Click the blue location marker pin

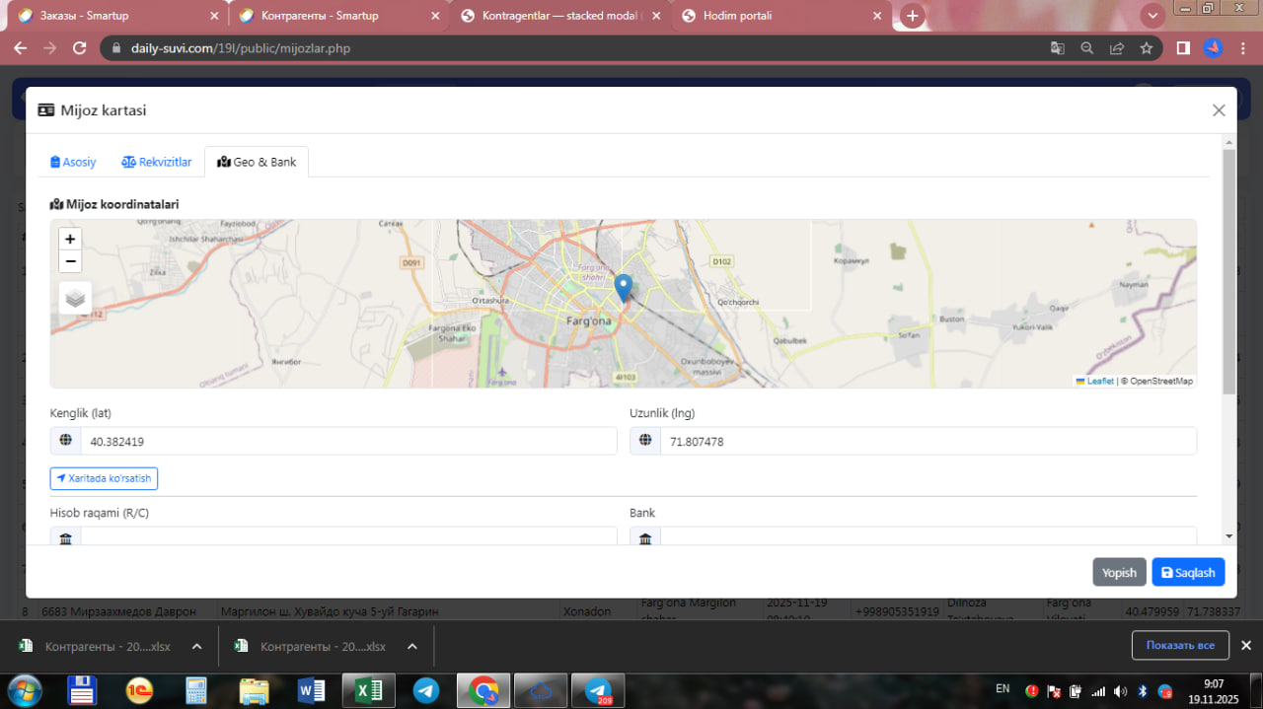pyautogui.click(x=623, y=286)
